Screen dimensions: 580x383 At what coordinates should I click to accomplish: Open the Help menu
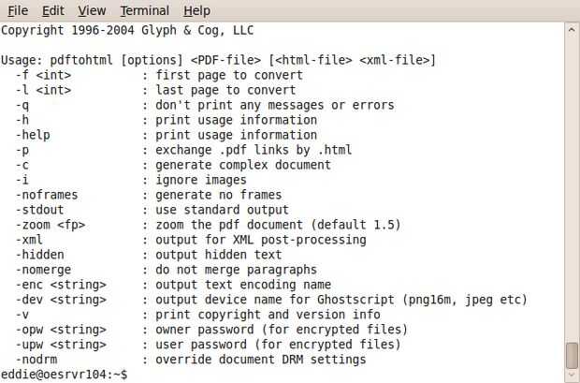pyautogui.click(x=196, y=10)
